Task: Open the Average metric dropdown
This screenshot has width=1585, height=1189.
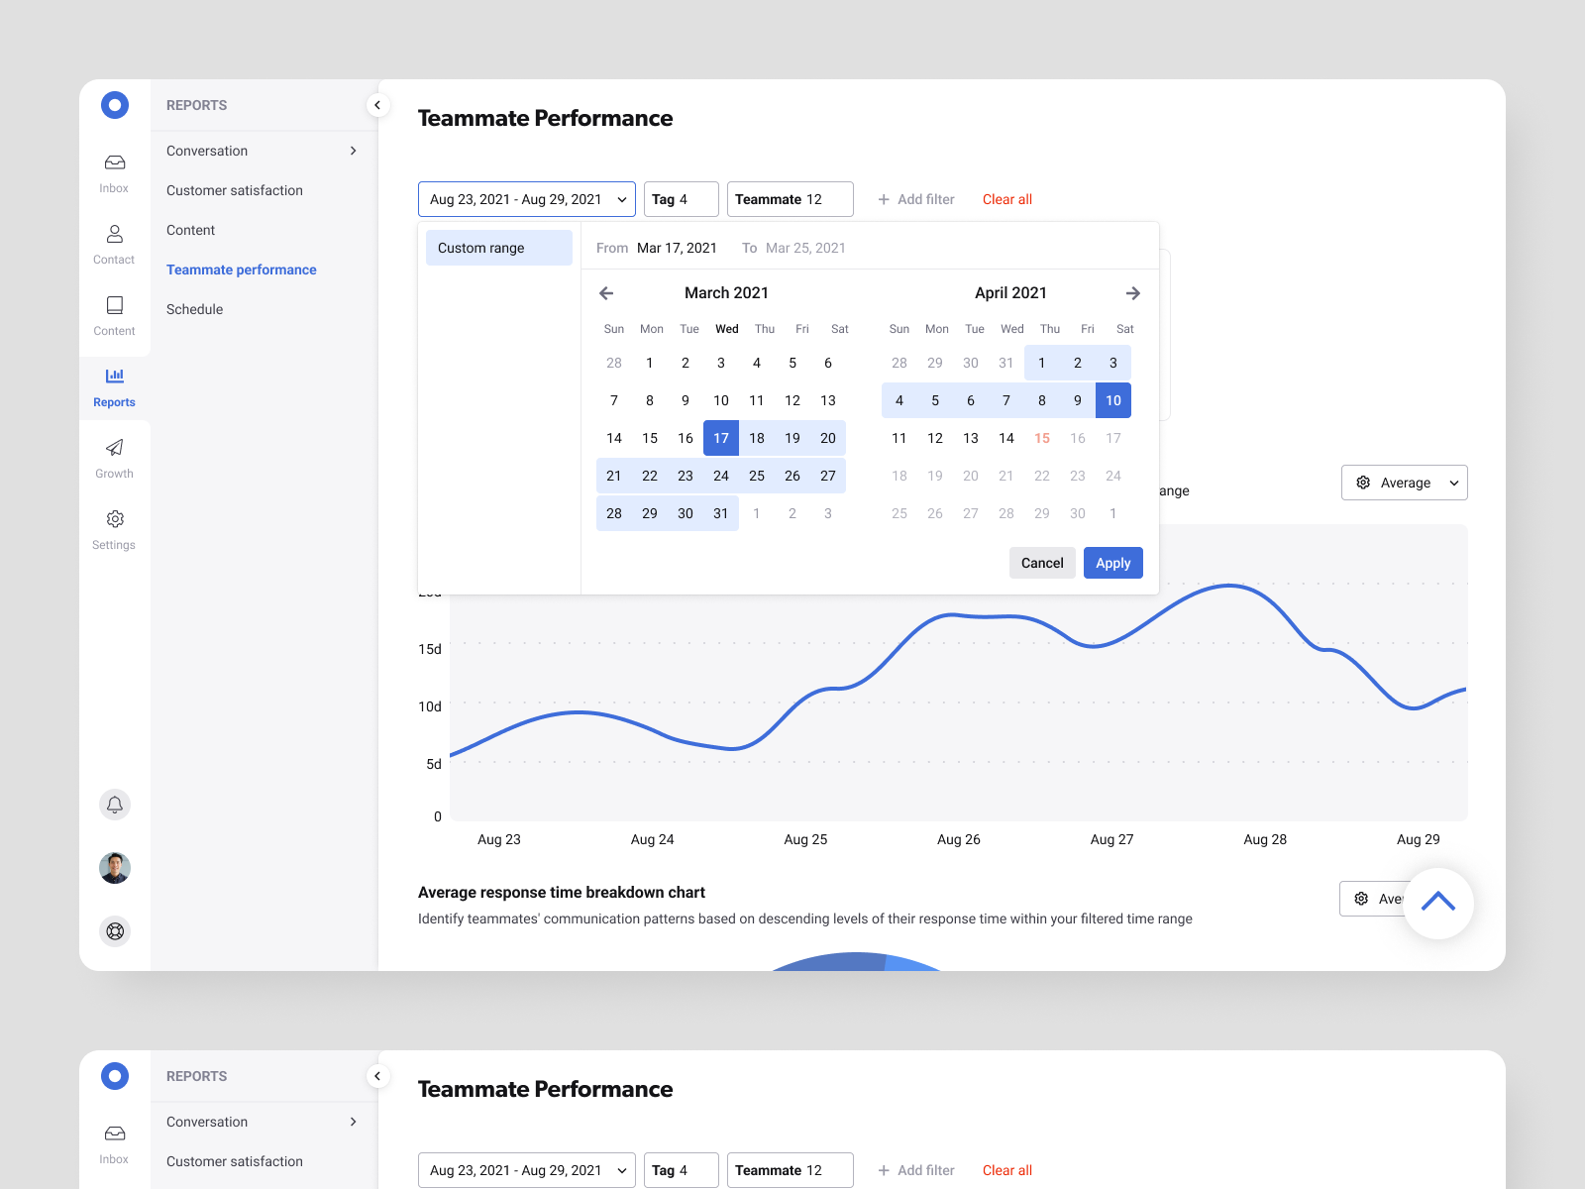Action: tap(1405, 483)
